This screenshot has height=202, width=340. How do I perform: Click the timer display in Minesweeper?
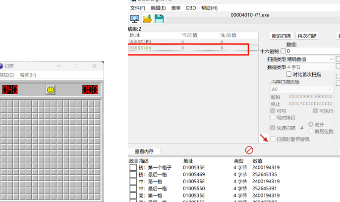coord(90,90)
